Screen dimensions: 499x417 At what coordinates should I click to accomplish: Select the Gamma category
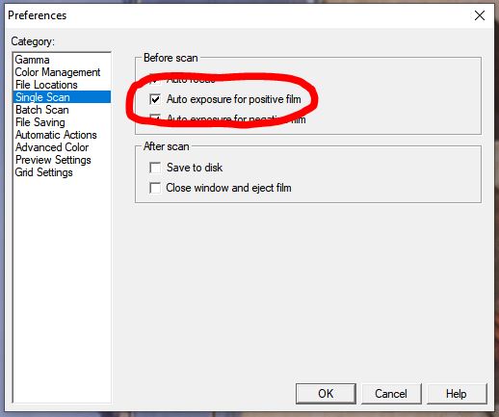32,60
